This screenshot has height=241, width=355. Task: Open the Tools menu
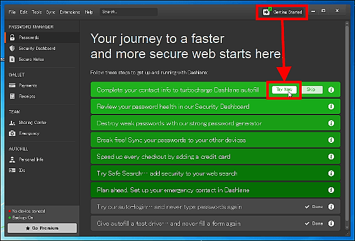point(37,12)
